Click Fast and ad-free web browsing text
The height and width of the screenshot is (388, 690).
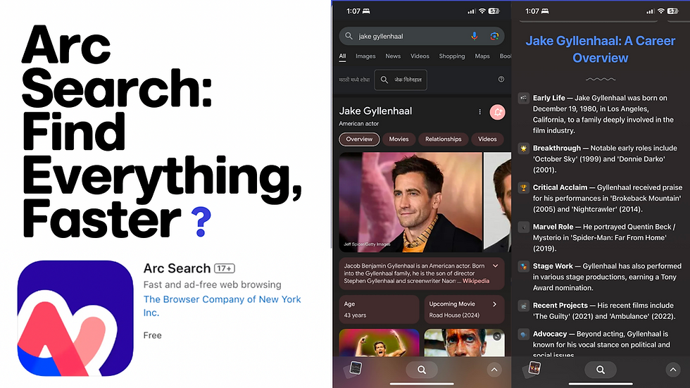pos(212,284)
